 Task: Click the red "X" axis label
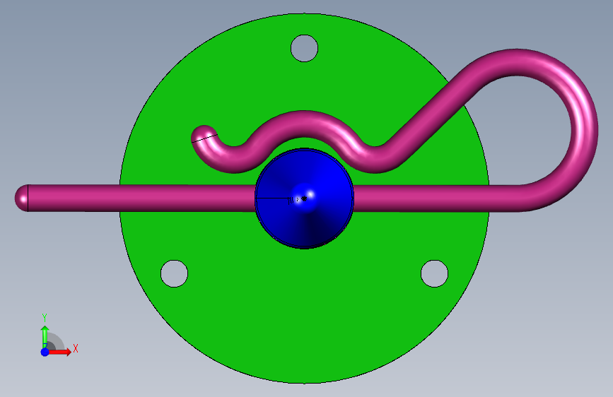pyautogui.click(x=76, y=348)
